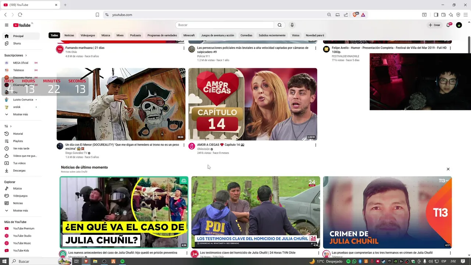Select the Comedias filter chip
The height and width of the screenshot is (265, 471).
point(246,35)
